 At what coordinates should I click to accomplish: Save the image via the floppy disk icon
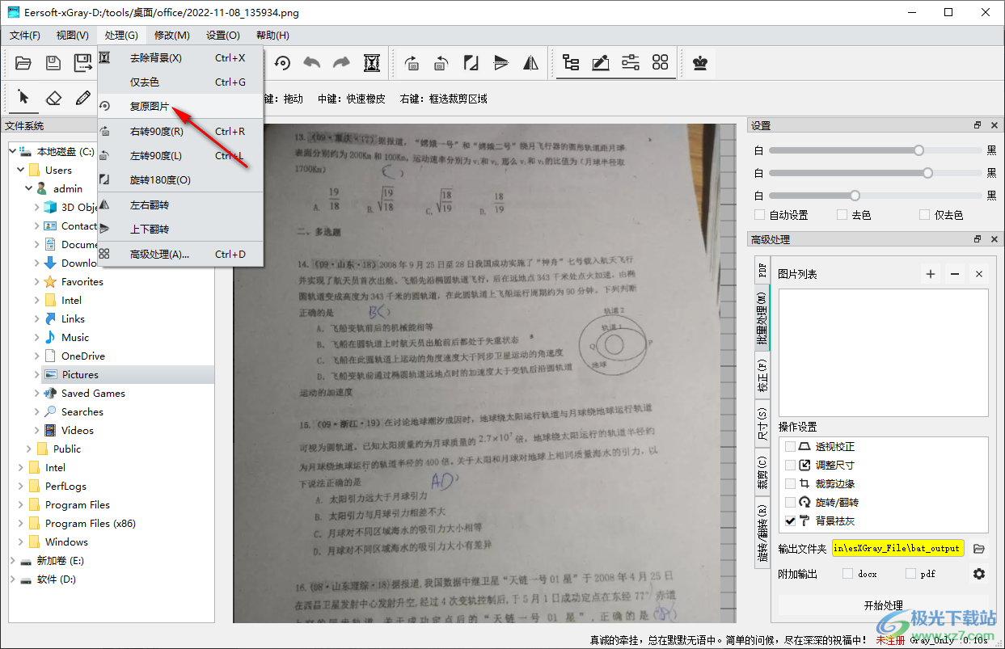point(53,62)
